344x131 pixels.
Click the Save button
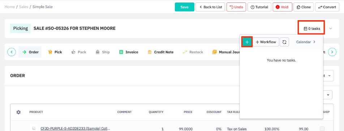(185, 7)
